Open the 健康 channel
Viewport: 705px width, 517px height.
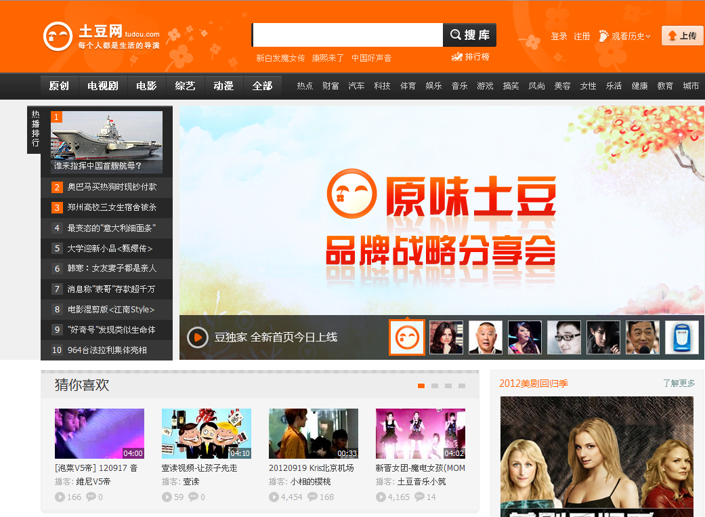pos(640,86)
